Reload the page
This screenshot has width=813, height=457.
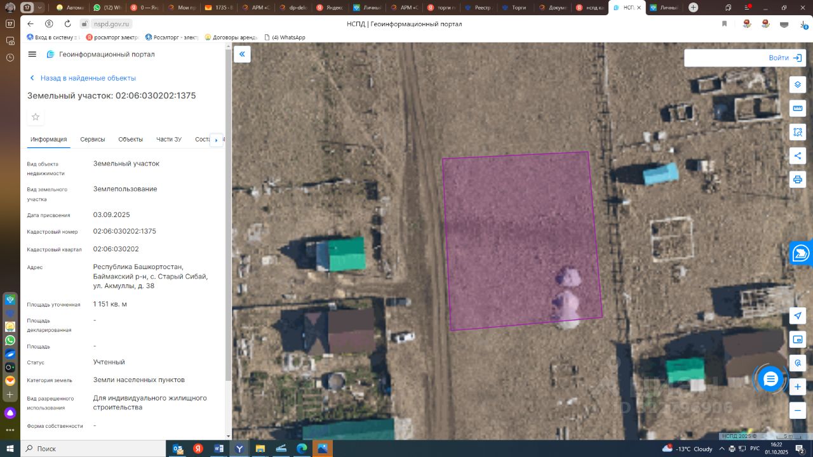67,23
